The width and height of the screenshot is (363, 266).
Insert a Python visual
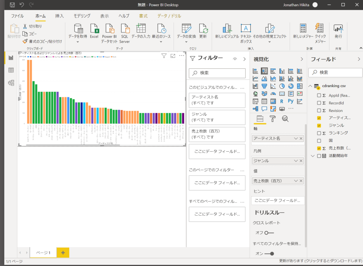(291, 101)
